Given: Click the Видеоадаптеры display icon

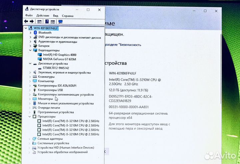Looking at the screenshot, I should pos(35,50).
